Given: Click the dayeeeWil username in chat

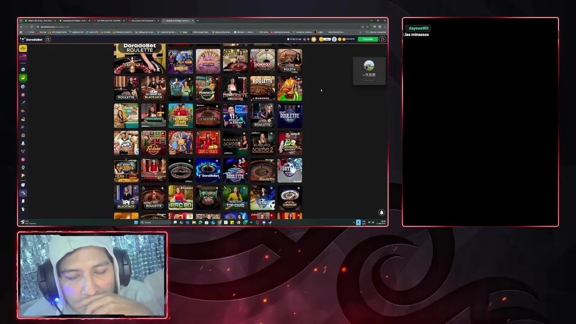Looking at the screenshot, I should [x=418, y=28].
